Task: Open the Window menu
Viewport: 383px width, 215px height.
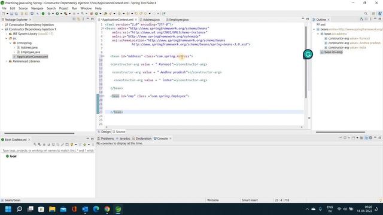Action: coord(86,8)
